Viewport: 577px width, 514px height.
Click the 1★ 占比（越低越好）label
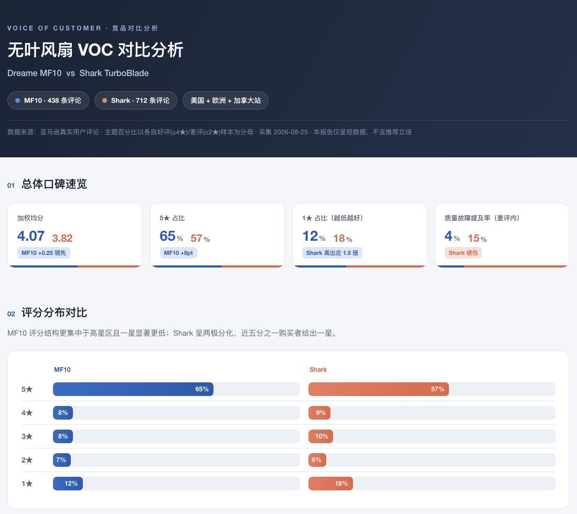333,218
